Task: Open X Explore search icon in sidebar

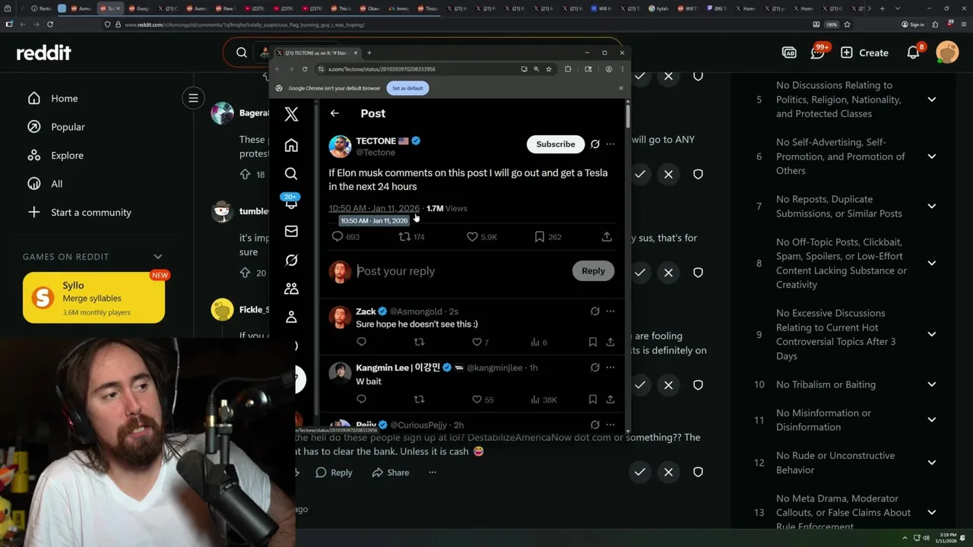Action: point(291,174)
